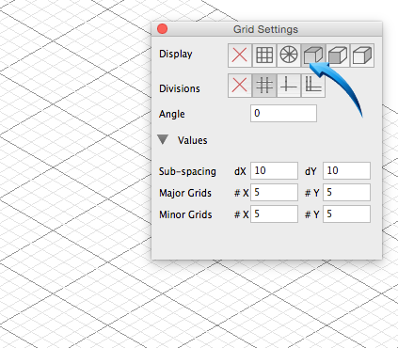
Task: Click the Display label
Action: (176, 54)
